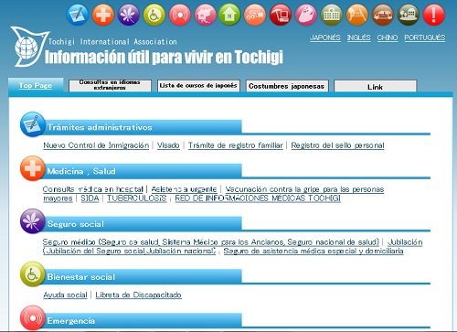The width and height of the screenshot is (457, 332).
Task: Click the Emergencia section siren icon
Action: 33,318
